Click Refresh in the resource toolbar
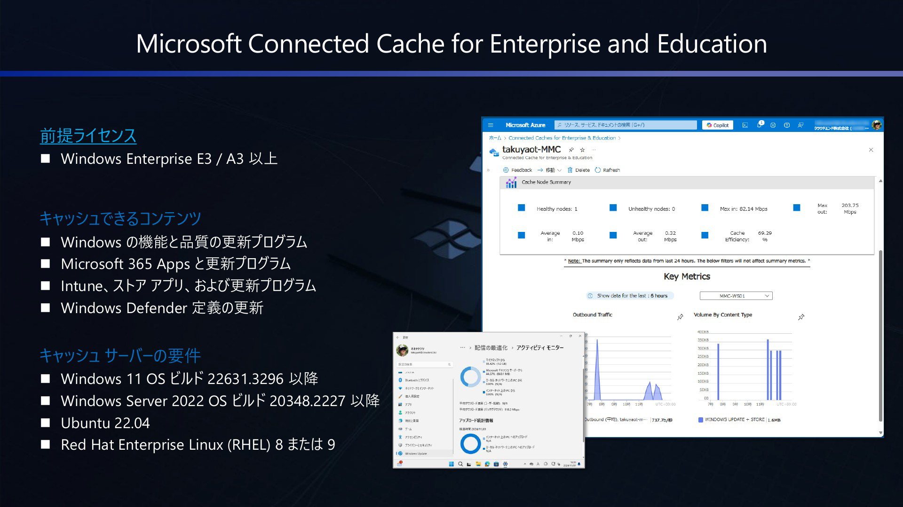This screenshot has height=507, width=903. click(607, 170)
